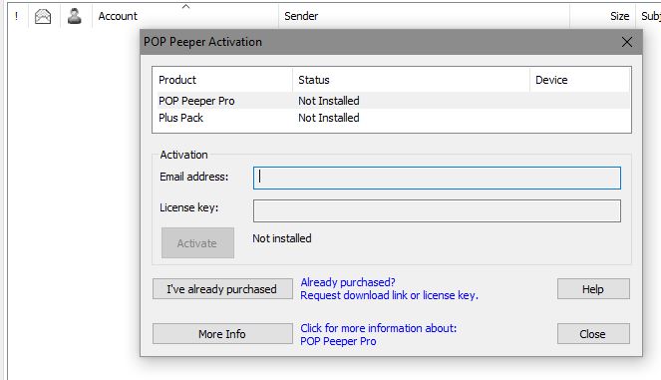
Task: Click the Device column header in the list
Action: [551, 80]
